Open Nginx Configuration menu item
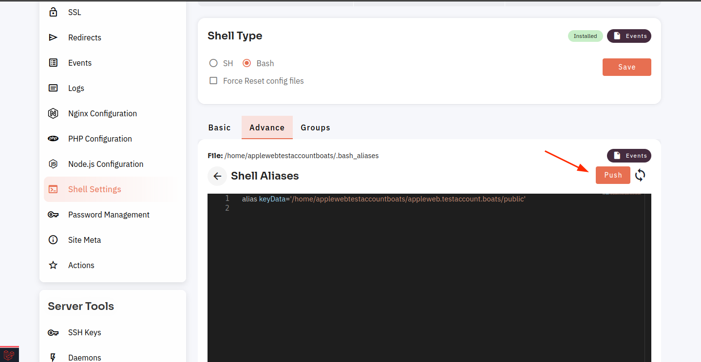The height and width of the screenshot is (362, 701). [x=112, y=113]
